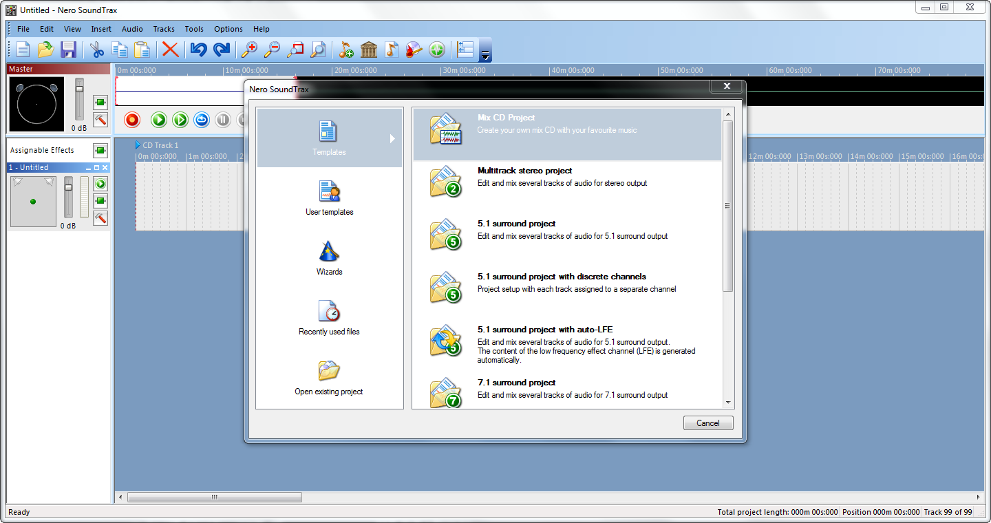Click the Zoom to selection icon
Image resolution: width=991 pixels, height=523 pixels.
click(x=295, y=50)
